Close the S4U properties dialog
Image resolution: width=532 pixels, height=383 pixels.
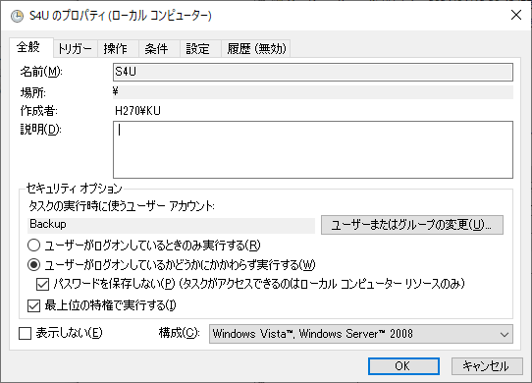click(x=516, y=15)
